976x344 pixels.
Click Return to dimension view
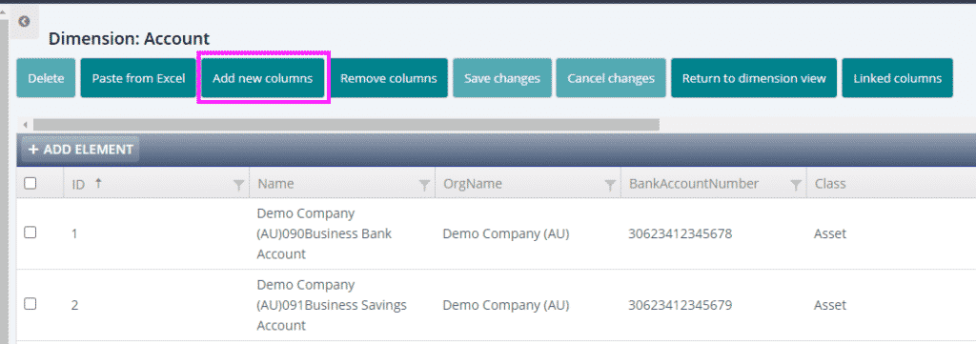[x=754, y=78]
